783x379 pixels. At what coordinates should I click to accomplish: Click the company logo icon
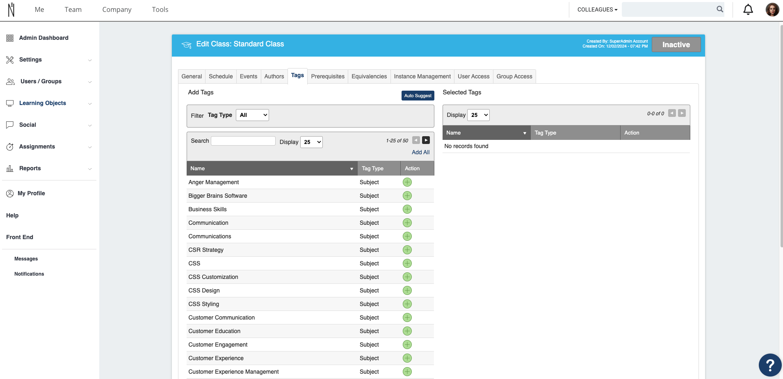11,9
